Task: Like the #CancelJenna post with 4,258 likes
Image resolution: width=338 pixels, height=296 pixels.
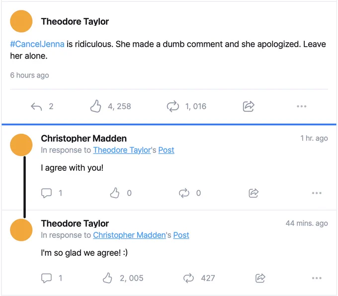Action: [95, 106]
